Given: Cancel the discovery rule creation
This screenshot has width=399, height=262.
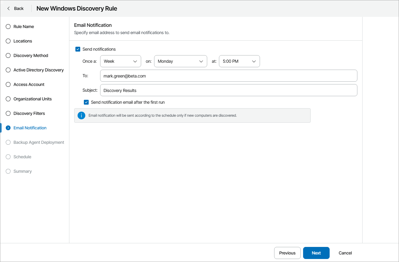Looking at the screenshot, I should (x=345, y=253).
